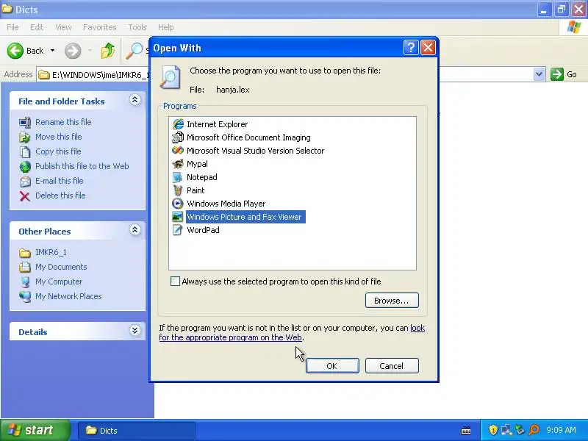This screenshot has width=588, height=441.
Task: Click the Move this file icon
Action: tap(25, 137)
